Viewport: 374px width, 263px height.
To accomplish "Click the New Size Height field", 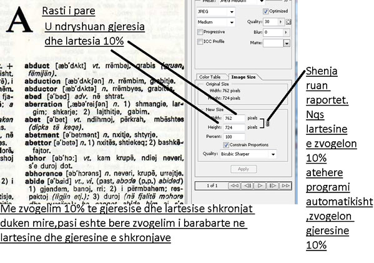I will (x=234, y=127).
